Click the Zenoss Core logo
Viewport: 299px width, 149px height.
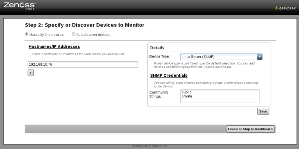point(20,6)
